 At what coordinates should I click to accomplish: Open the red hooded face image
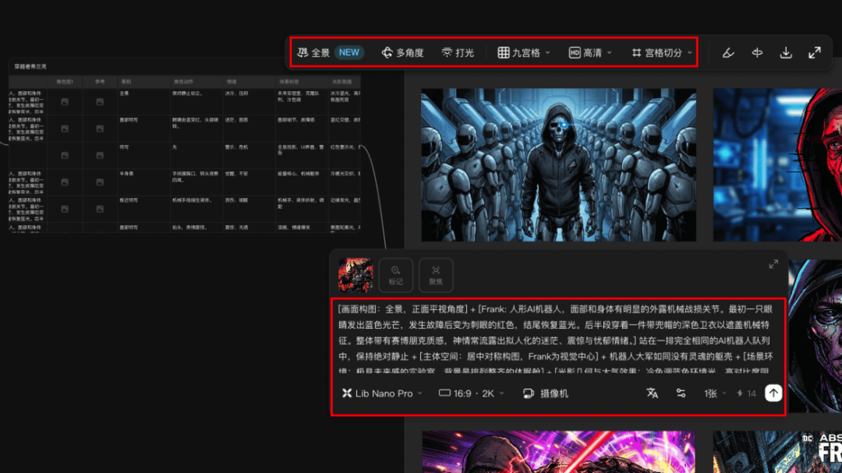(777, 165)
